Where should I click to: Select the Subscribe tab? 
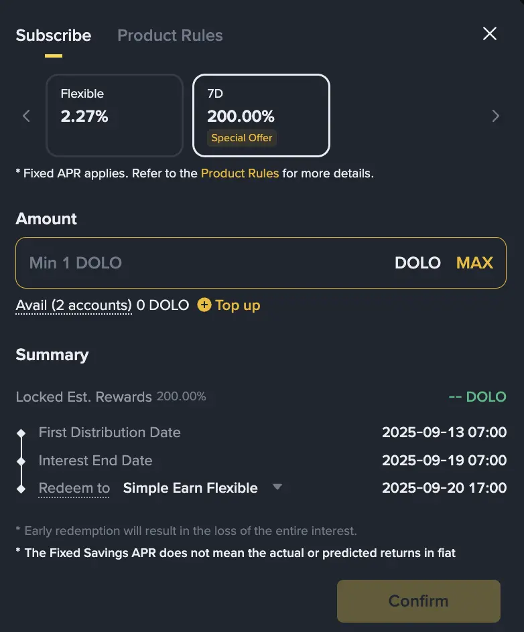tap(53, 35)
